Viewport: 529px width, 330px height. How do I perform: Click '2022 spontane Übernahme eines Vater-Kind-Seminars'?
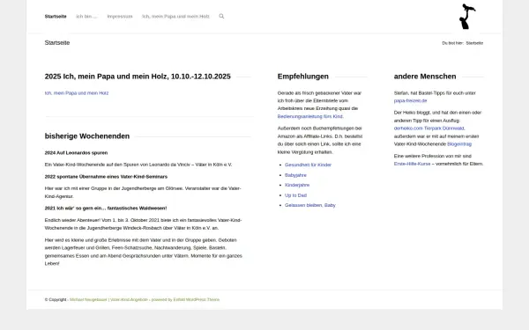pyautogui.click(x=106, y=177)
